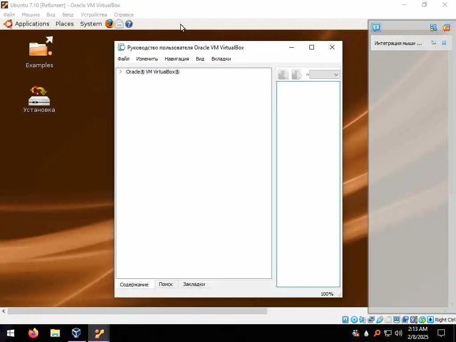
Task: Open the Навигация menu
Action: pos(177,59)
